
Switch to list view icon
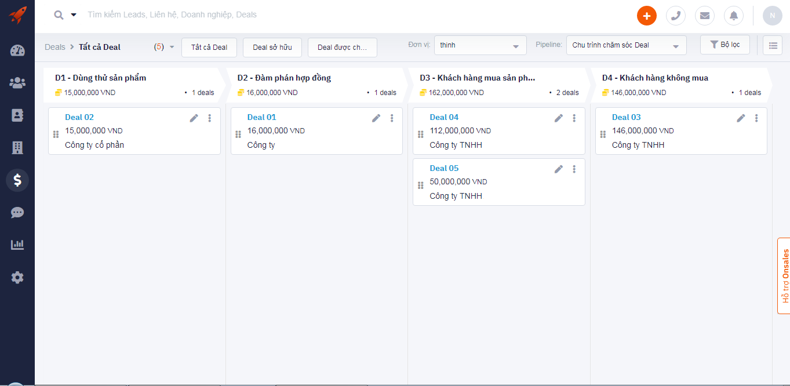(772, 45)
